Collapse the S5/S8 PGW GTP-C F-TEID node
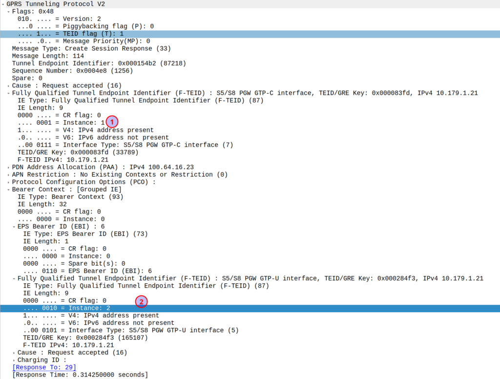Viewport: 500px width, 379px height. coord(8,93)
